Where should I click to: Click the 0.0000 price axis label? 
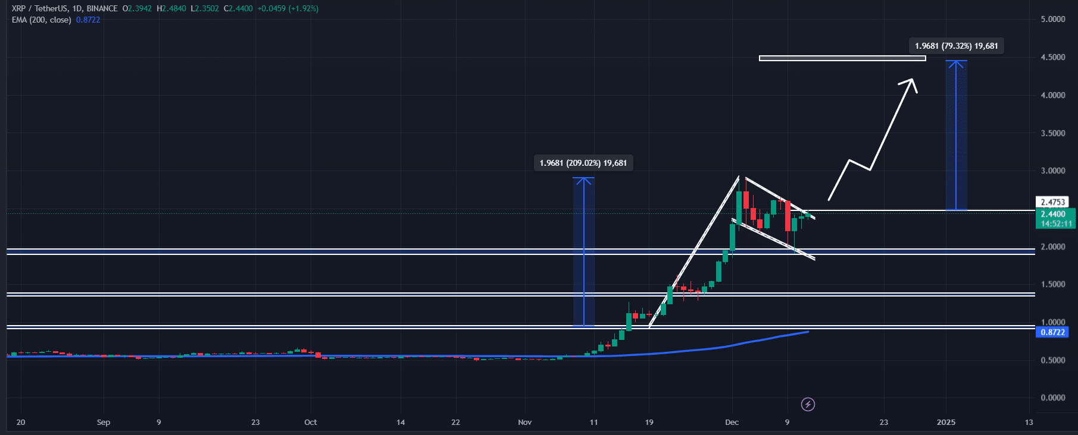pyautogui.click(x=1053, y=398)
